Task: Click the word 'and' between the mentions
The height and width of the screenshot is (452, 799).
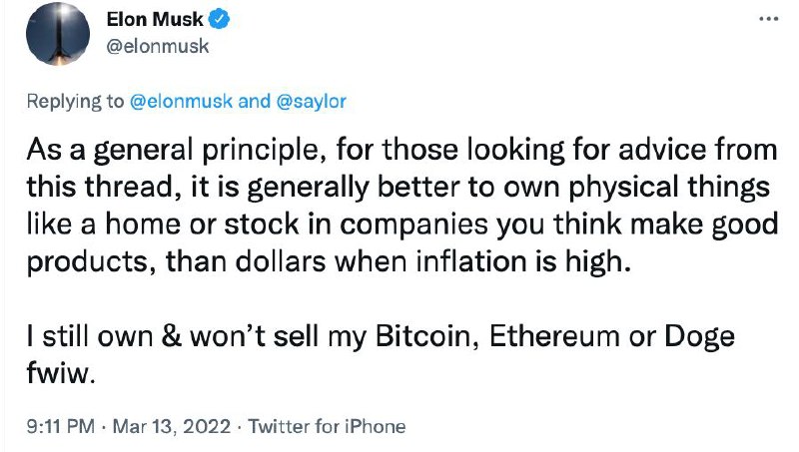Action: point(255,101)
